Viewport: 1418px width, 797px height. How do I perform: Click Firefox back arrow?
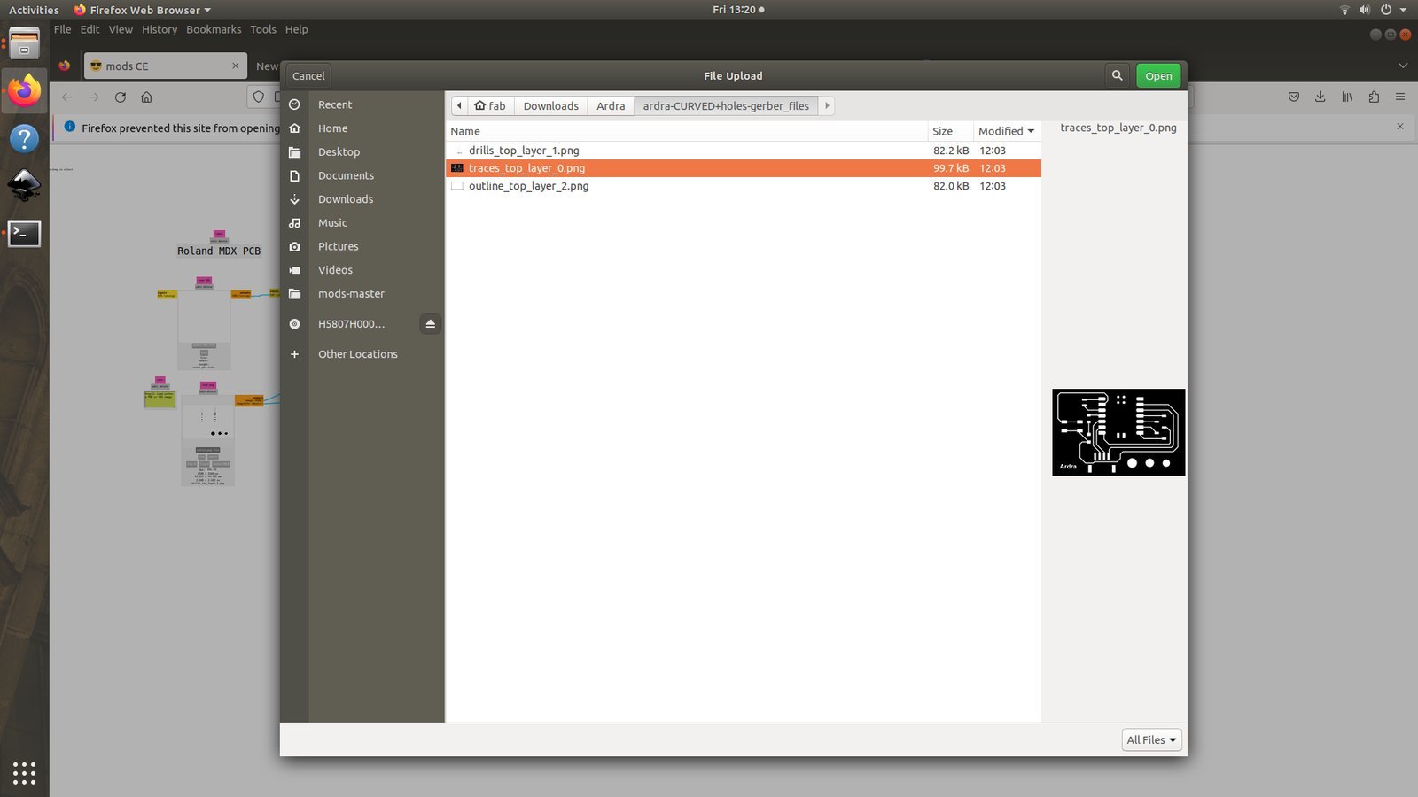click(67, 97)
